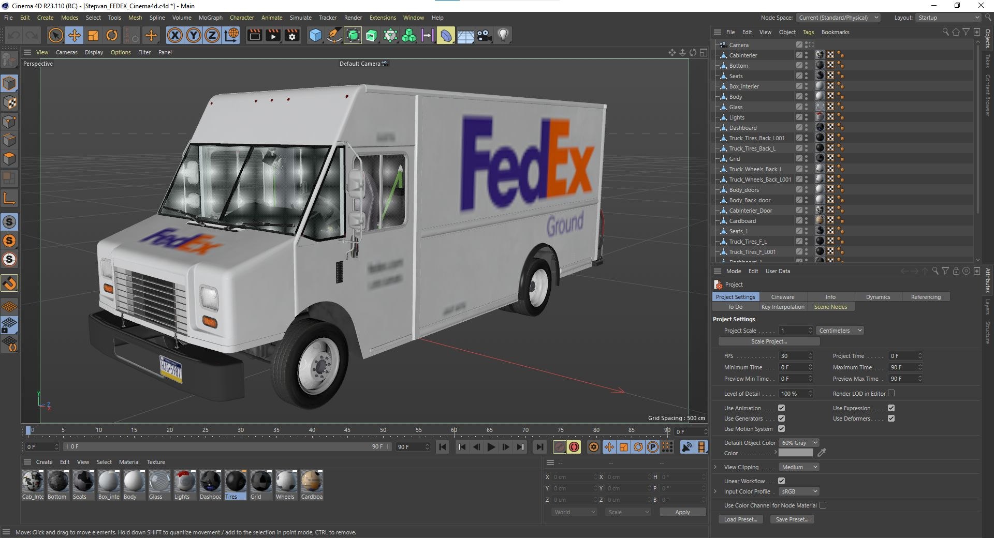
Task: Click the Save Preset button
Action: tap(792, 519)
